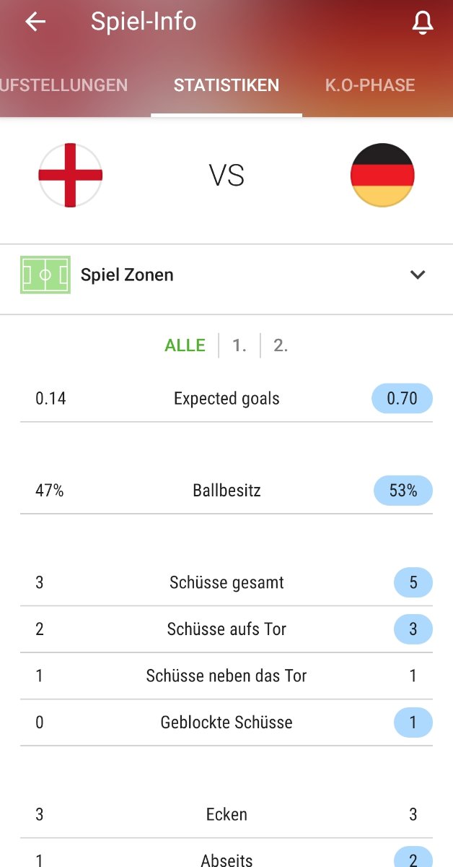
Task: Select ALLE period filter
Action: pyautogui.click(x=185, y=345)
